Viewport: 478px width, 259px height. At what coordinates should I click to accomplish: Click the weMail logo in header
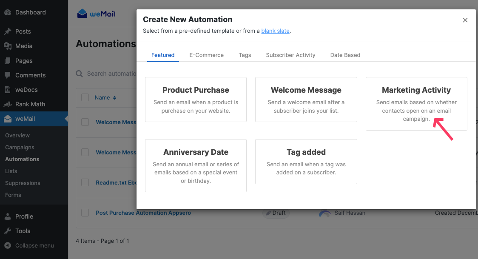(97, 14)
